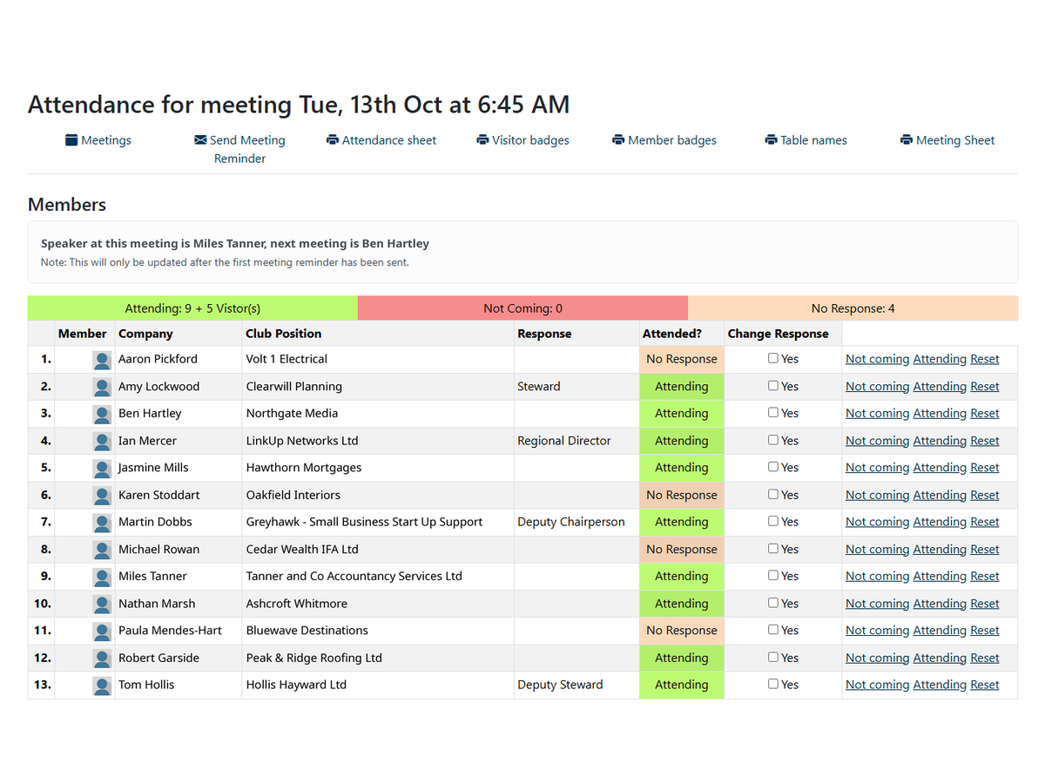The width and height of the screenshot is (1045, 784).
Task: Tick the Attended checkbox for Miles Tanner
Action: pyautogui.click(x=773, y=575)
